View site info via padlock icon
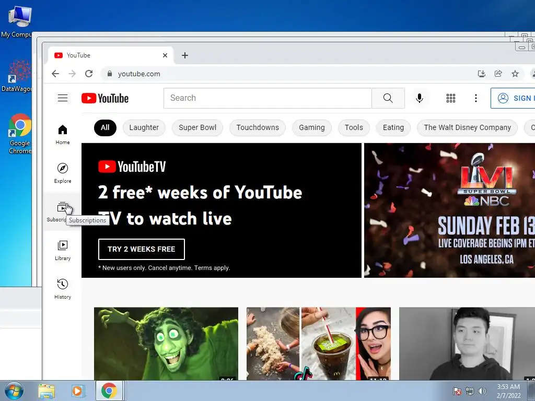Image resolution: width=535 pixels, height=401 pixels. pyautogui.click(x=110, y=74)
